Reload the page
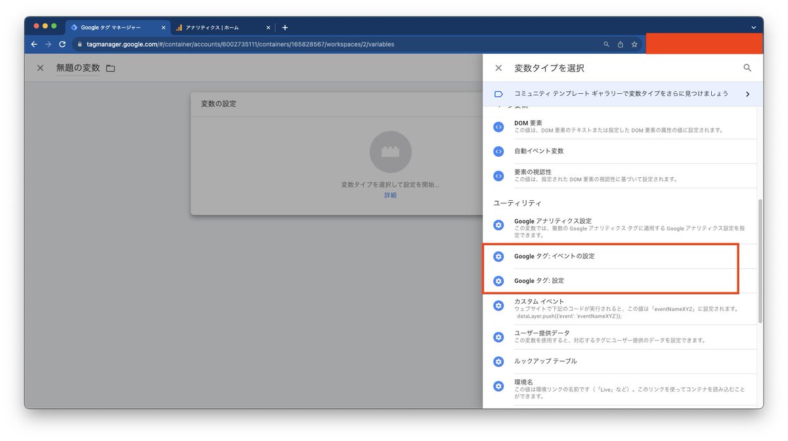788x441 pixels. [x=62, y=45]
